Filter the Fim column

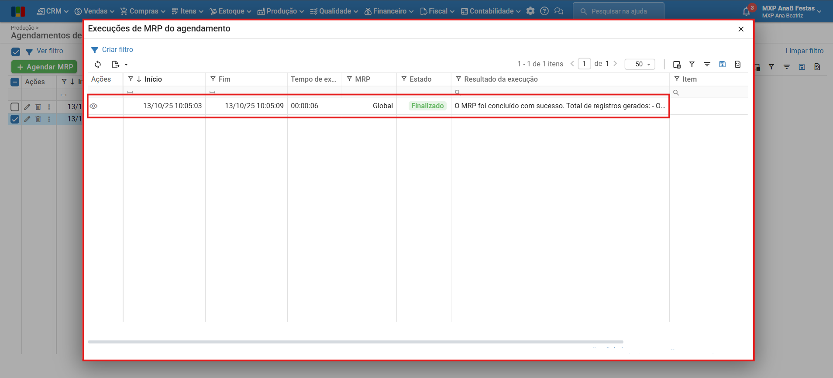pyautogui.click(x=213, y=79)
